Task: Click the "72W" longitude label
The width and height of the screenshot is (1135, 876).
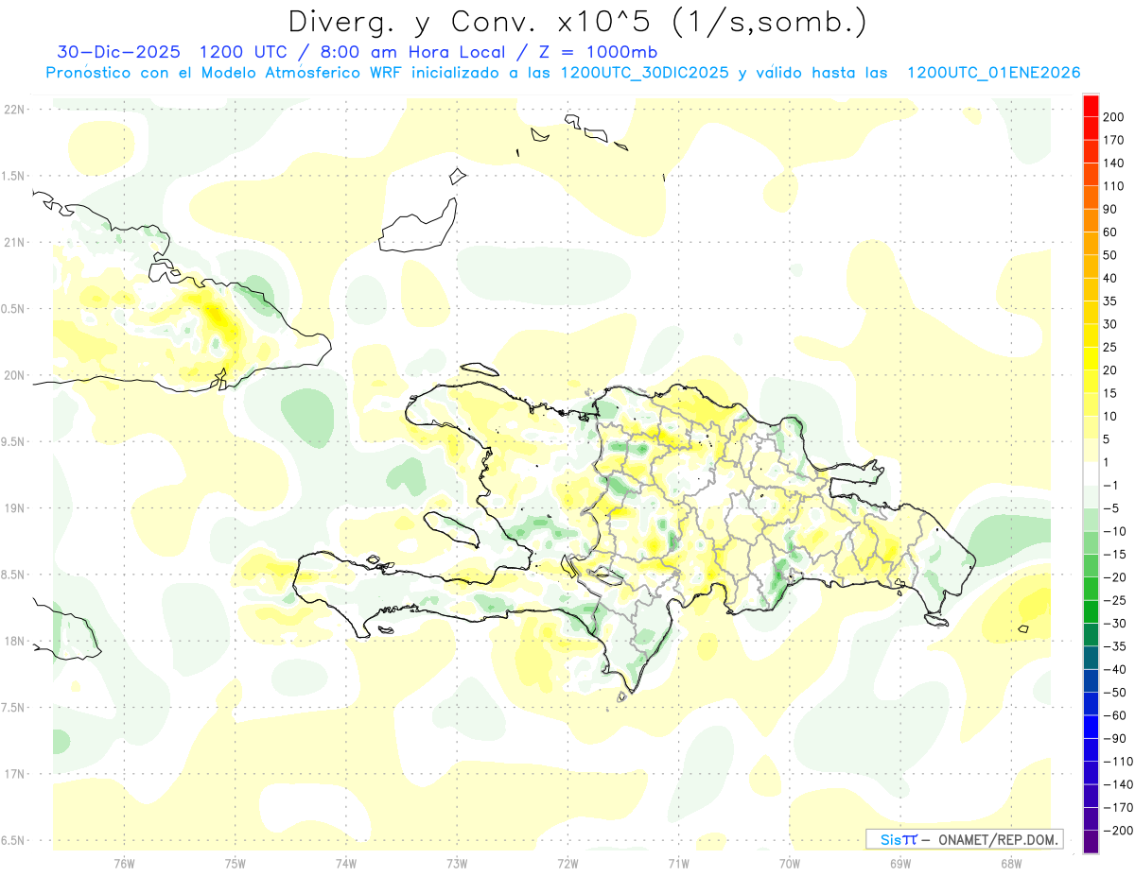Action: point(567,863)
